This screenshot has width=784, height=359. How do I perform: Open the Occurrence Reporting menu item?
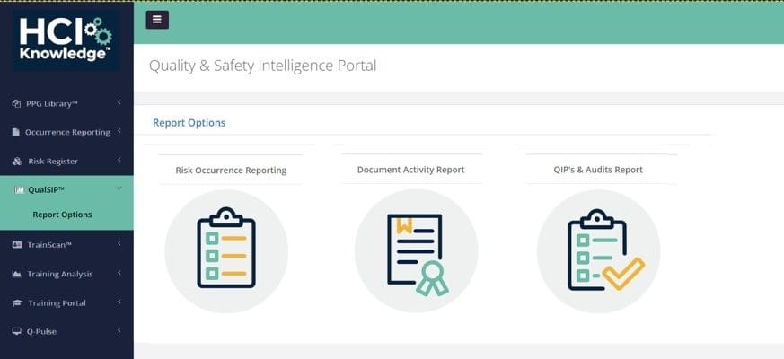pyautogui.click(x=66, y=132)
